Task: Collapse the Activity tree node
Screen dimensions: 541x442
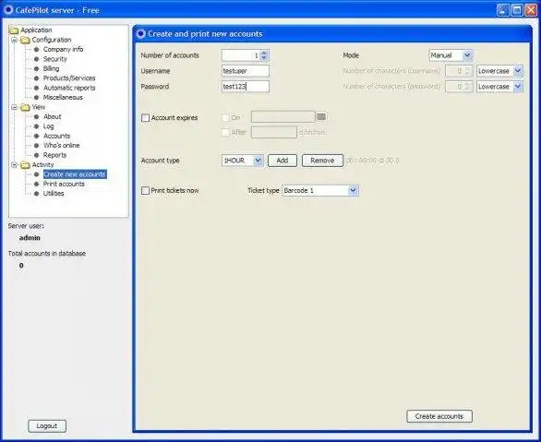Action: [x=14, y=165]
